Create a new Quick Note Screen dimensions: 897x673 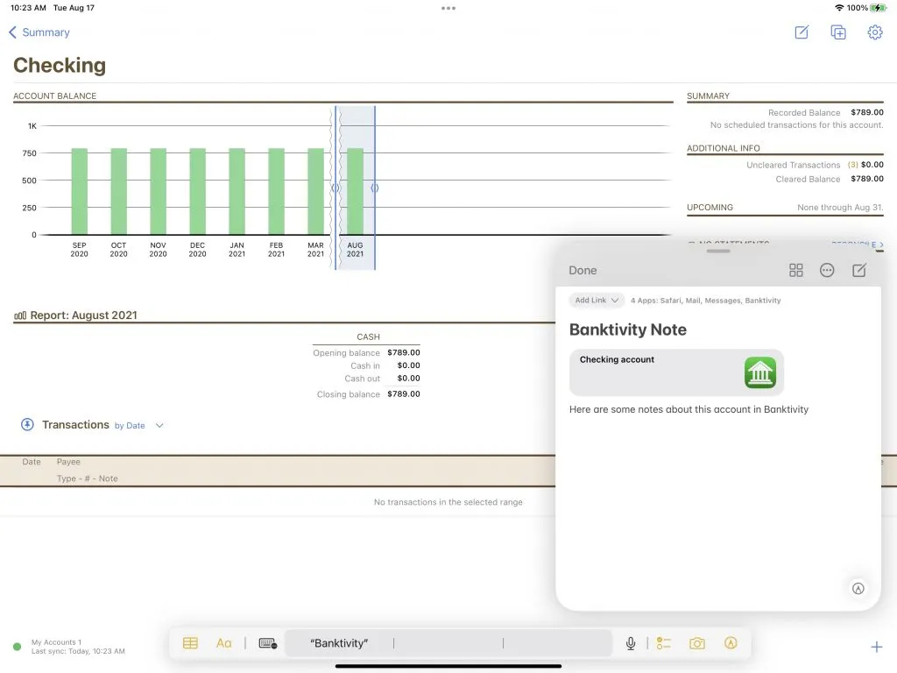[x=859, y=271]
